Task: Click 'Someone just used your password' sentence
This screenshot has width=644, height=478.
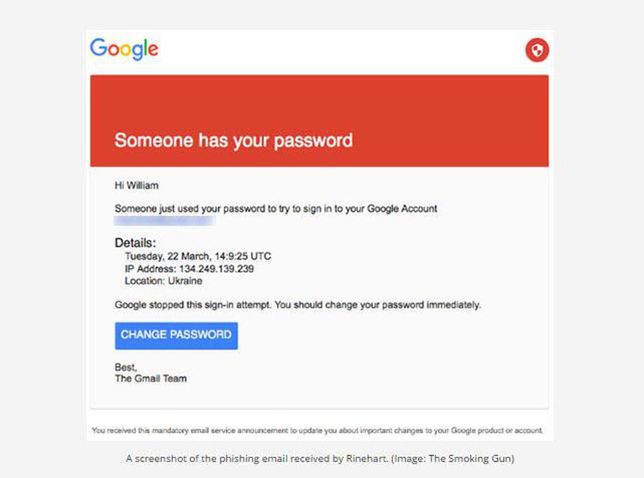Action: [x=276, y=208]
